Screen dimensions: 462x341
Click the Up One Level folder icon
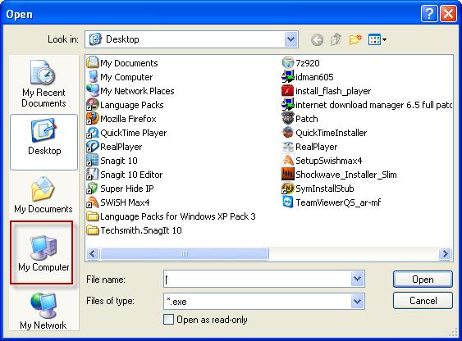tap(336, 39)
